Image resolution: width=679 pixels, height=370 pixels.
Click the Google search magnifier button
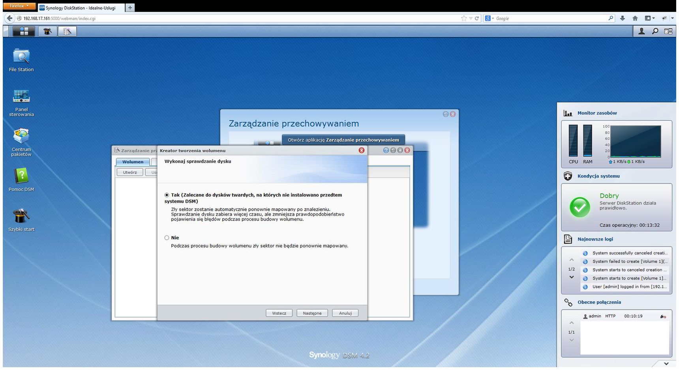[611, 18]
